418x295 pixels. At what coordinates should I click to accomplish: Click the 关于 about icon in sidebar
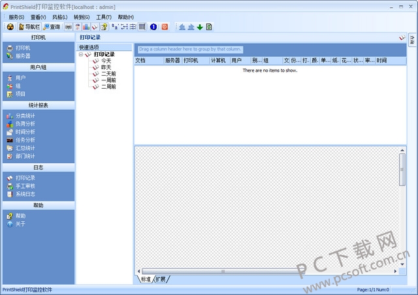10,224
